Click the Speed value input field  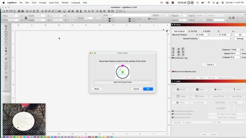235,54
